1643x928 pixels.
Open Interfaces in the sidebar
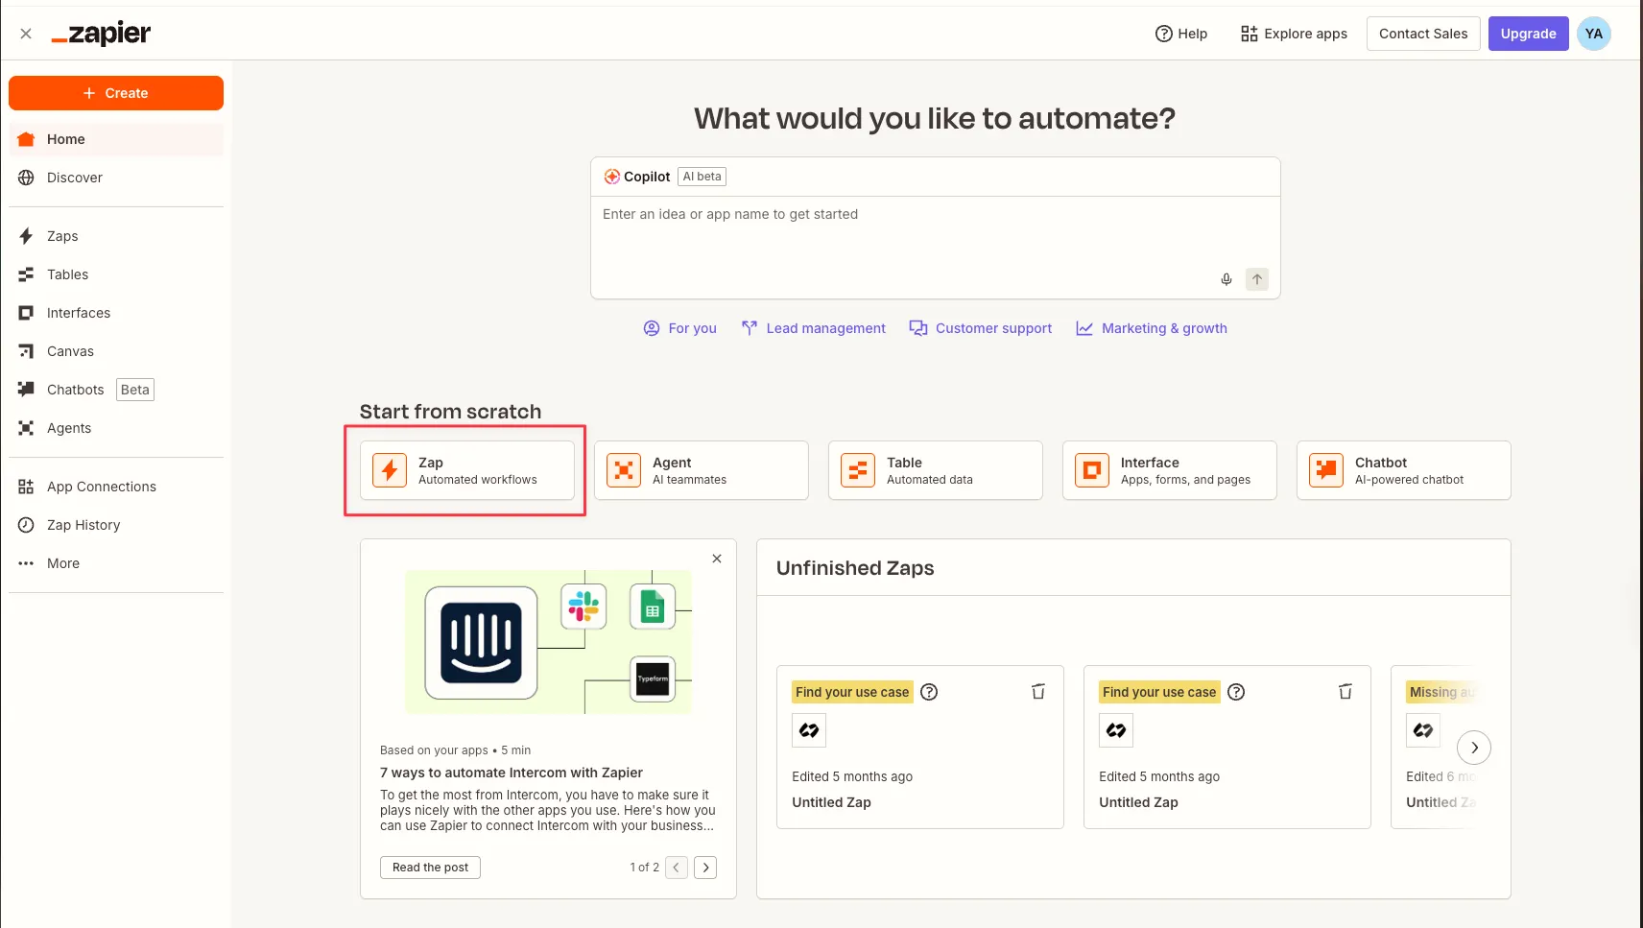point(116,313)
